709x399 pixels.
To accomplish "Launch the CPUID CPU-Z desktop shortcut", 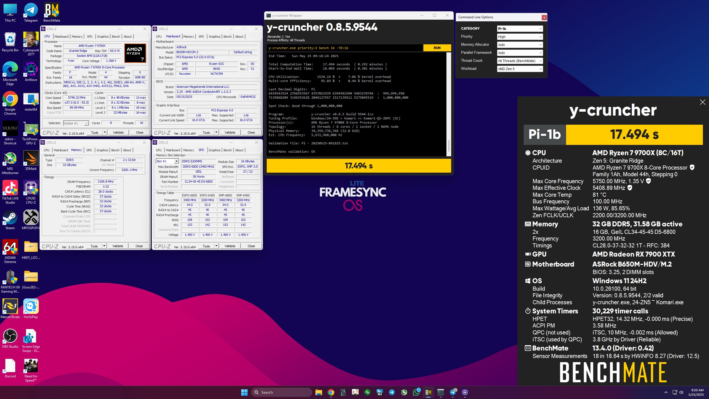I will (x=31, y=192).
